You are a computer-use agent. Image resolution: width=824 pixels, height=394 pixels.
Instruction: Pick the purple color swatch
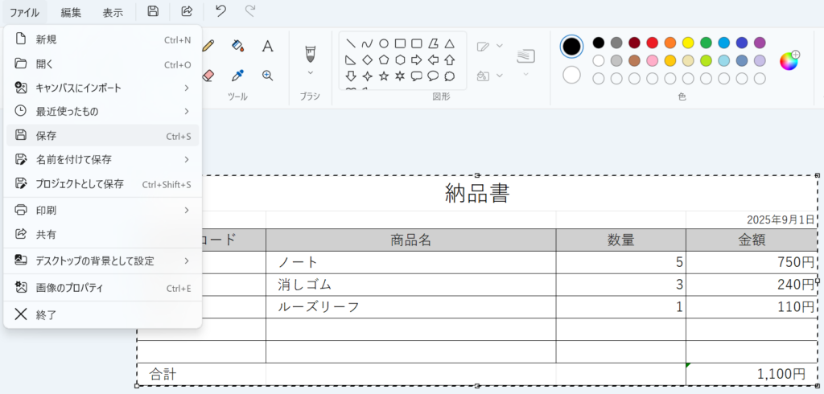(x=760, y=43)
